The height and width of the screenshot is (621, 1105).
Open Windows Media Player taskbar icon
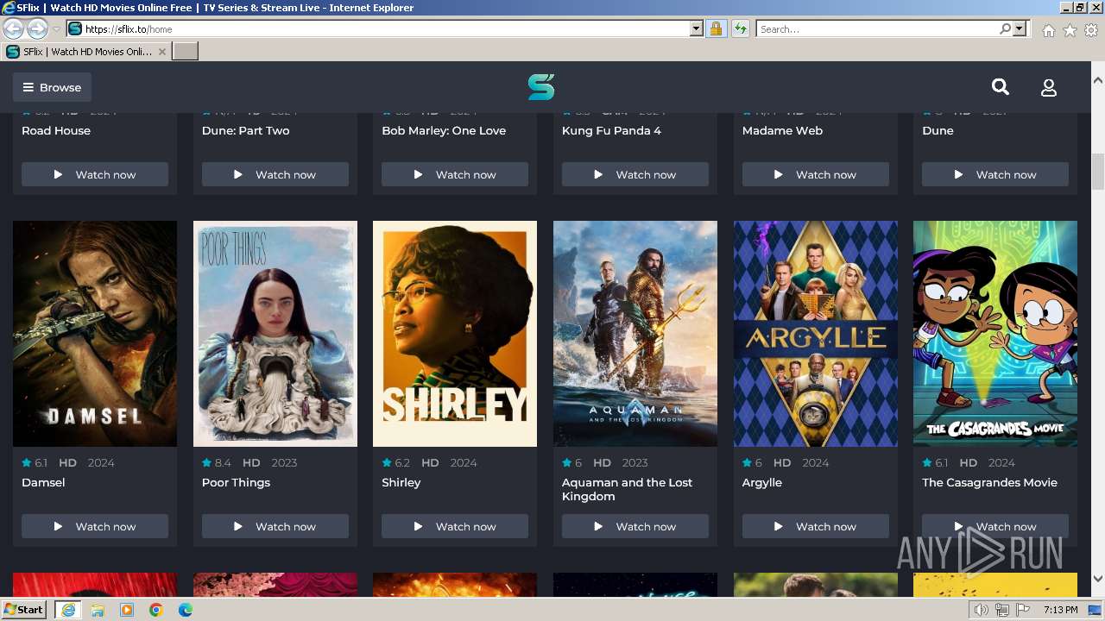127,610
